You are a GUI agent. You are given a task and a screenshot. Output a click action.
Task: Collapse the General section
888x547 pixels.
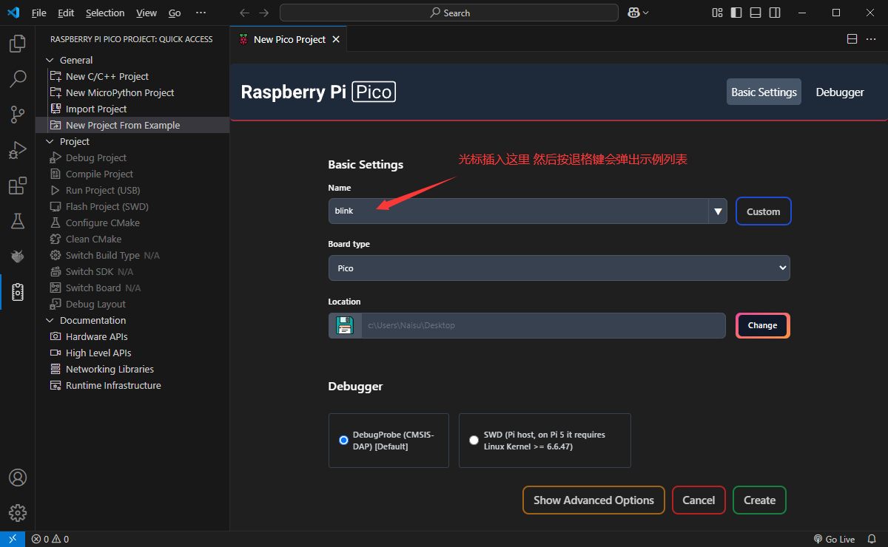(50, 60)
